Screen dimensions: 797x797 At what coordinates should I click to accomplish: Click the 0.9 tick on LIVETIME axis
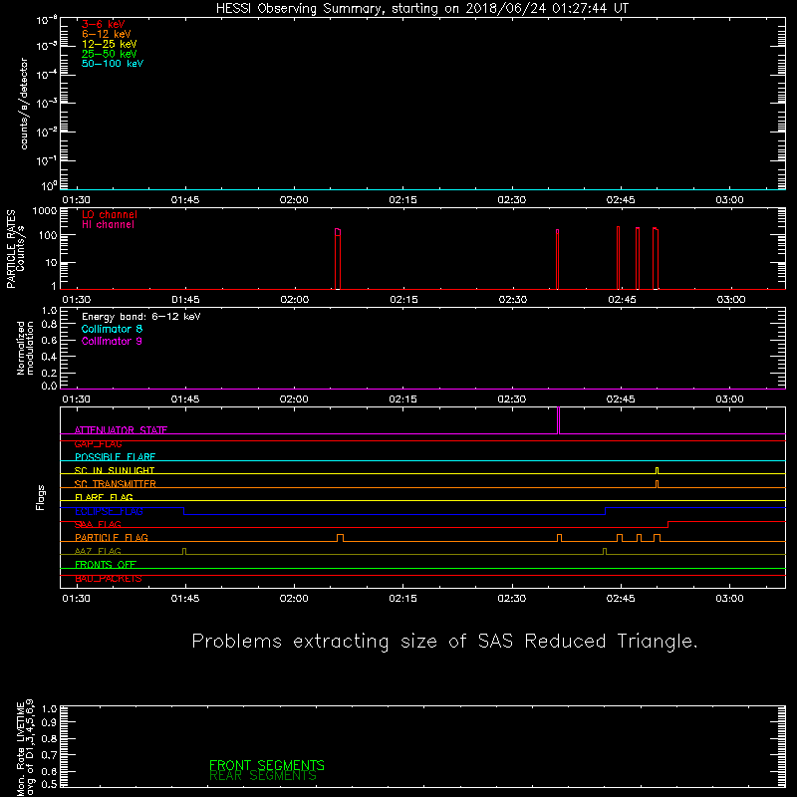49,721
